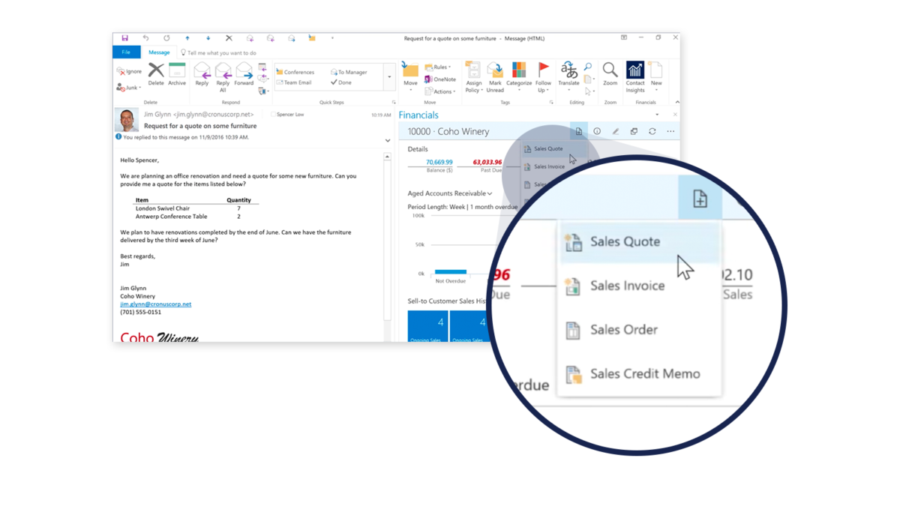Expand the Move button dropdown

click(x=411, y=90)
